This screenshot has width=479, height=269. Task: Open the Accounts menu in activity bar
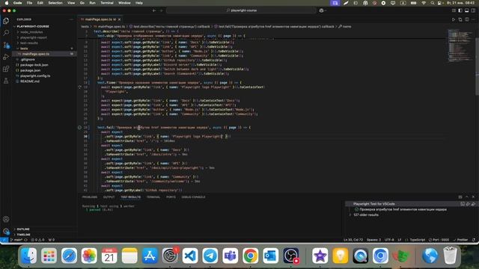pyautogui.click(x=6, y=219)
